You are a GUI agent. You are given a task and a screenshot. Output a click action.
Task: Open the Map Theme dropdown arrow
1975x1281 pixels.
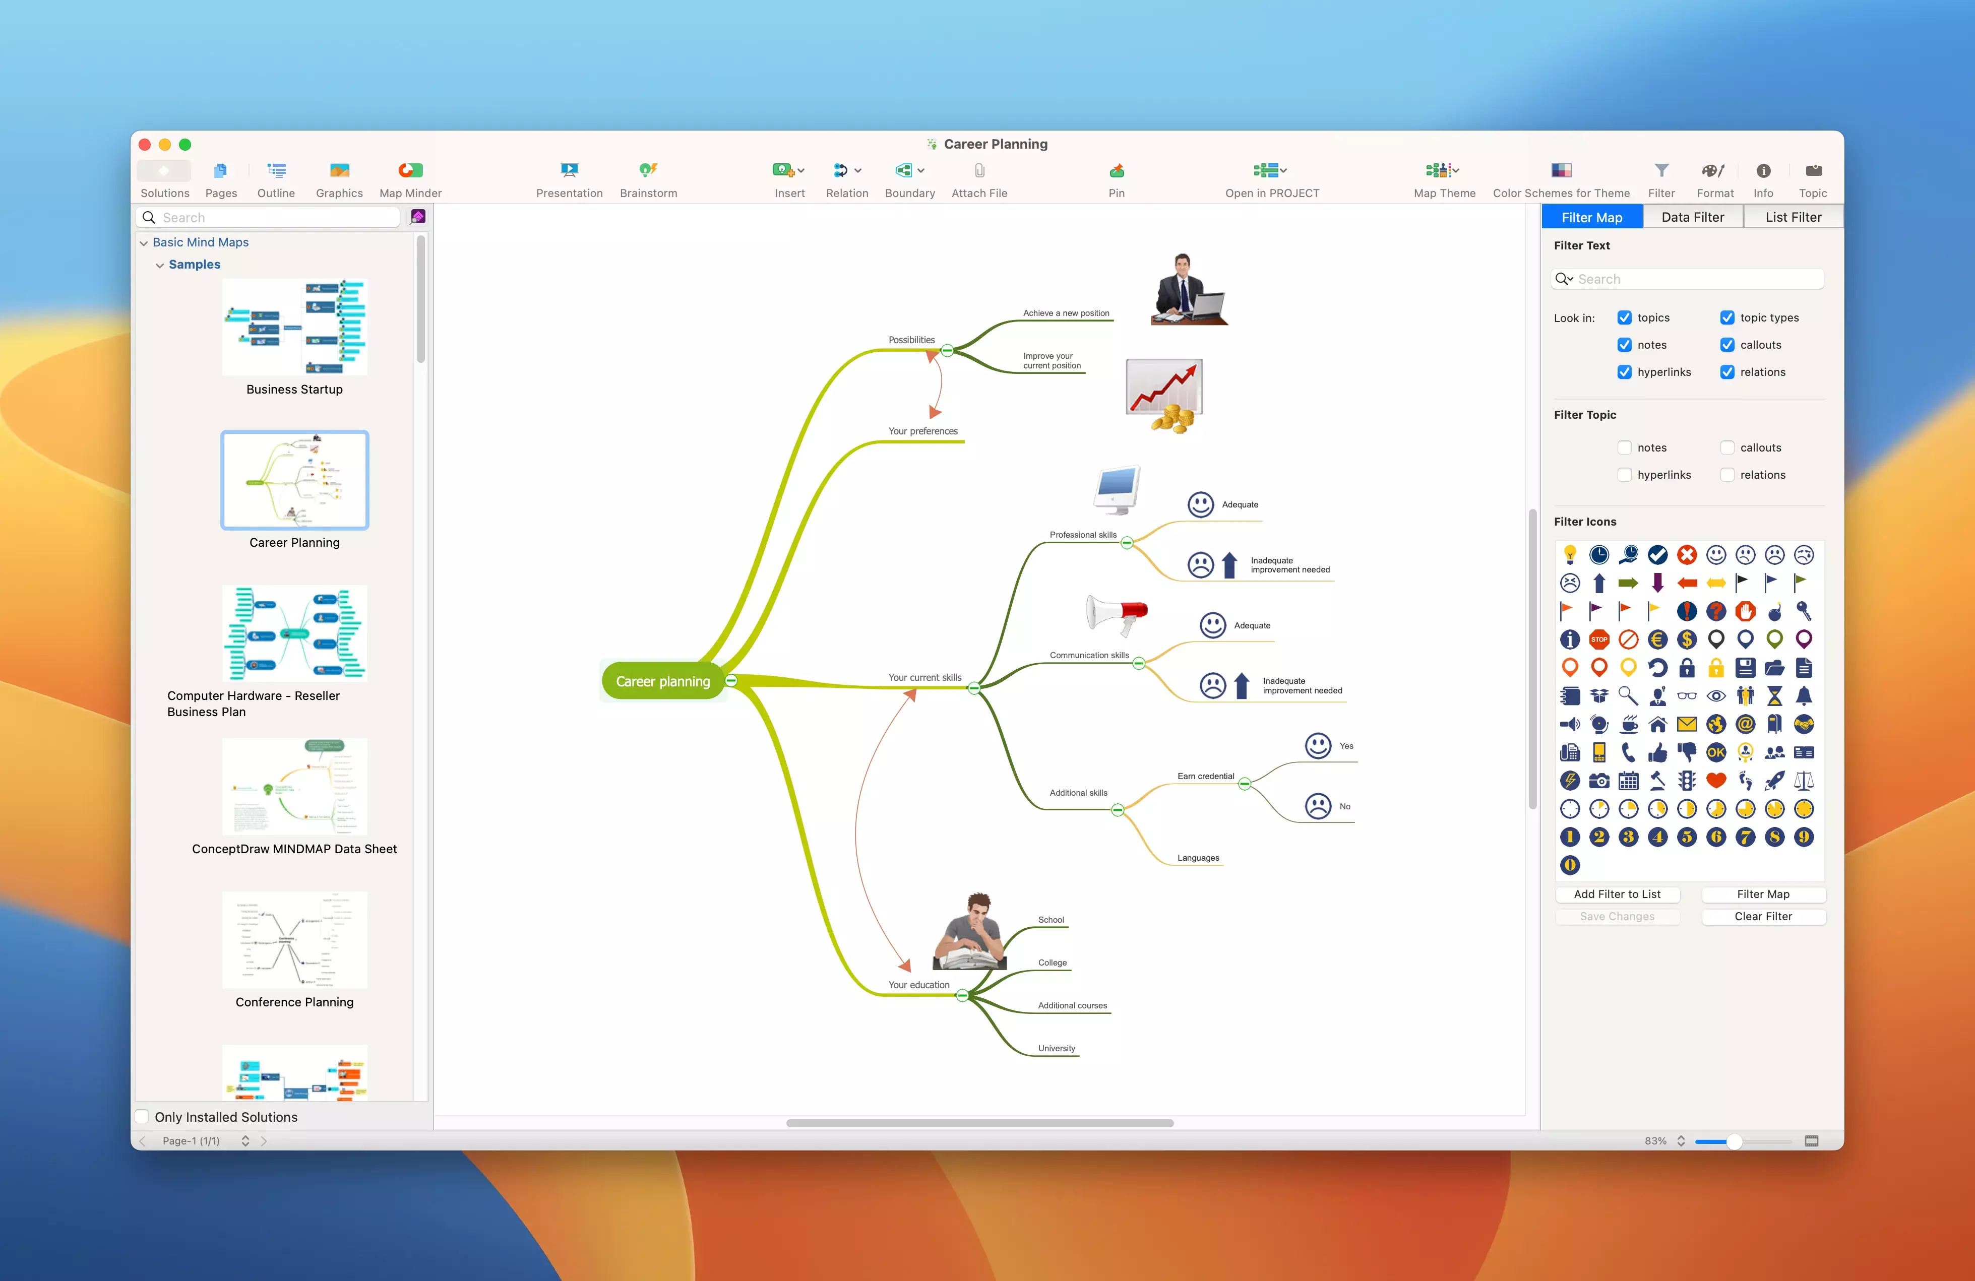click(1455, 171)
